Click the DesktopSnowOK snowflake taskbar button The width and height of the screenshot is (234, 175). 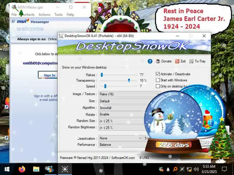[65, 169]
